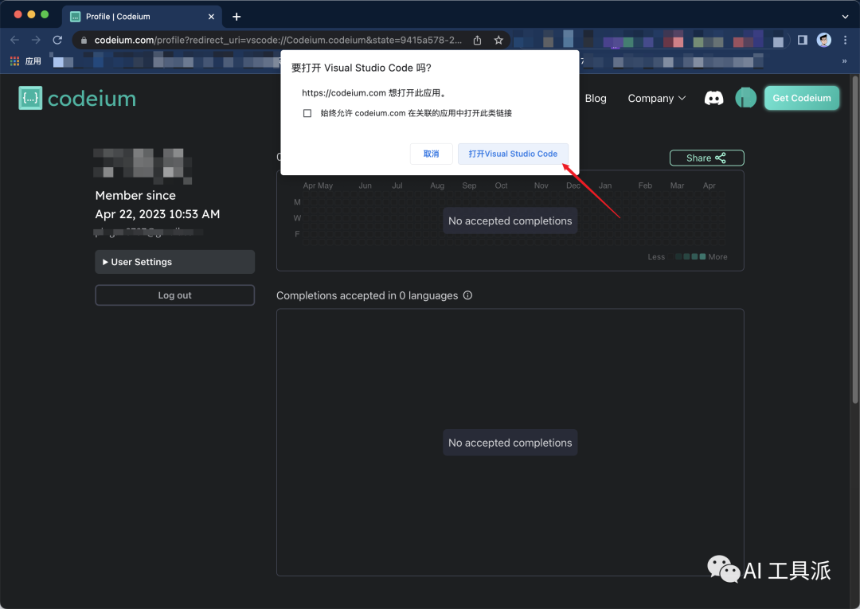
Task: Open Chrome three-dot menu
Action: tap(845, 40)
